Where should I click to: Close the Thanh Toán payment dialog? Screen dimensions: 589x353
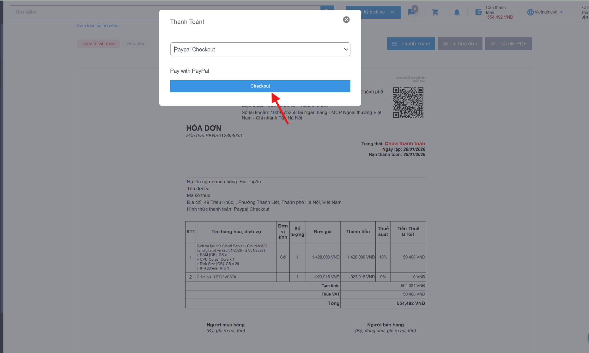[x=346, y=20]
